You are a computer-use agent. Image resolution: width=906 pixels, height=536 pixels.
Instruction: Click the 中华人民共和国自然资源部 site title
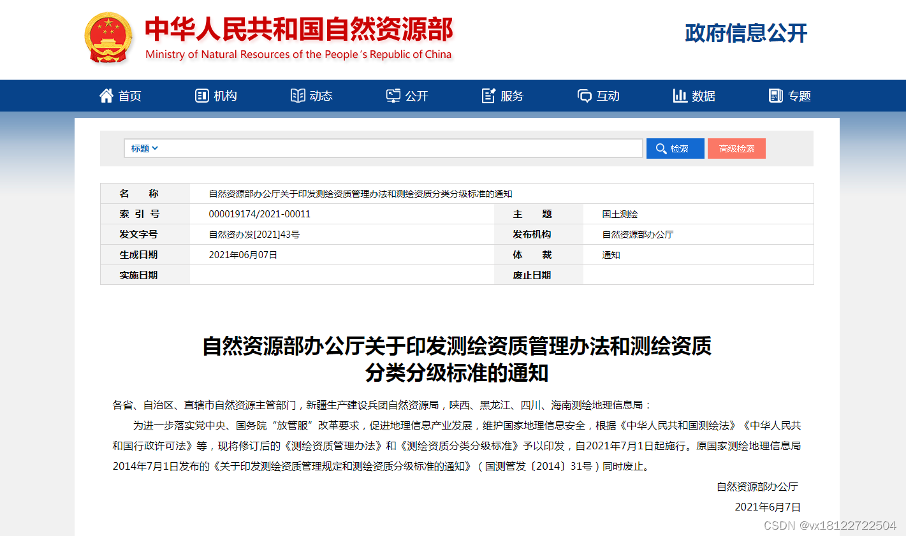298,29
